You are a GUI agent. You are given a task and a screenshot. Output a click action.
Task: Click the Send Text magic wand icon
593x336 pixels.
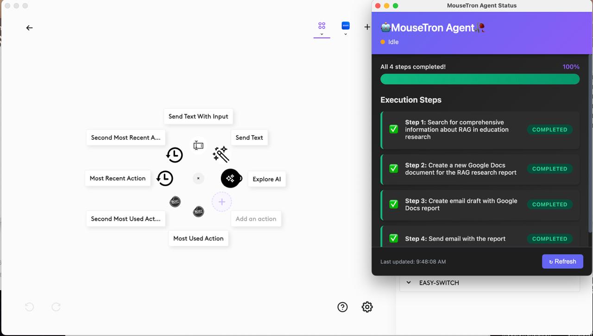pyautogui.click(x=221, y=154)
